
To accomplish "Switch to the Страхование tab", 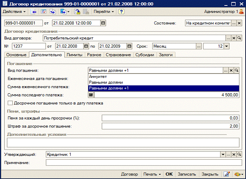I will (118, 55).
